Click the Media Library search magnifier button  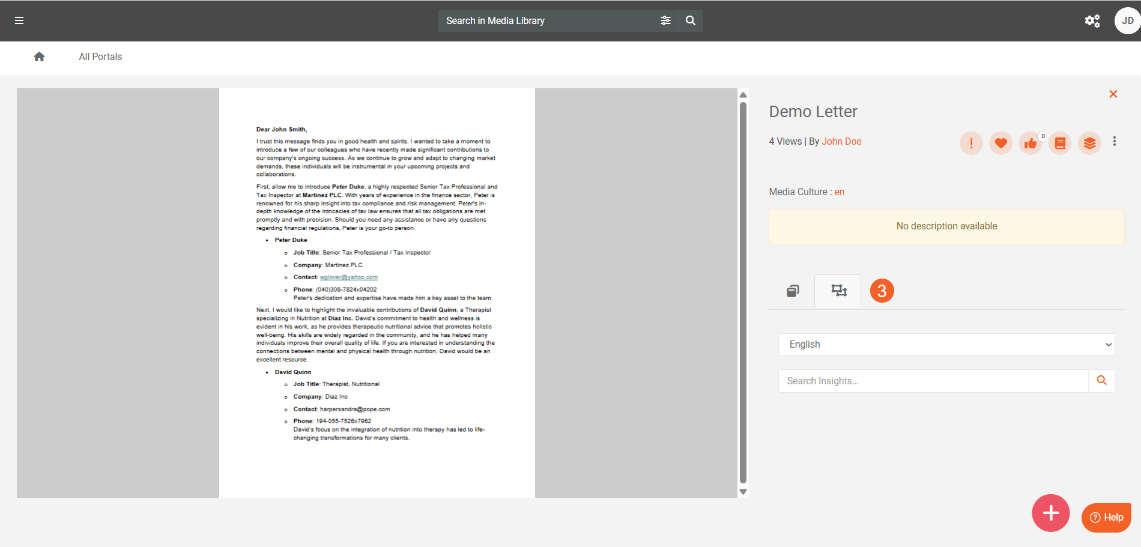coord(691,20)
